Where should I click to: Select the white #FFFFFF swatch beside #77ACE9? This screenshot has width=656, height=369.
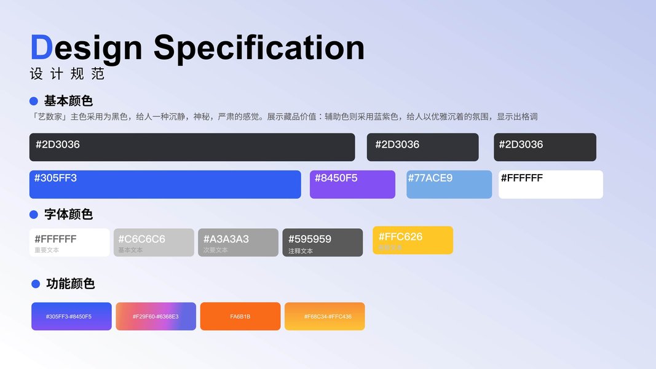(550, 184)
